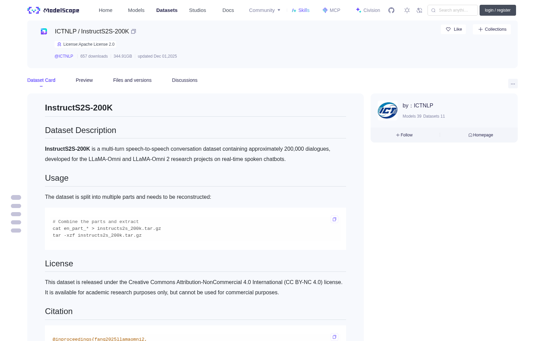
Task: Click the 'Usage' heading
Action: pyautogui.click(x=57, y=178)
